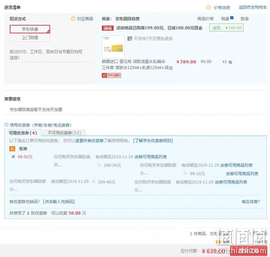Open the 可用优惠券(4) tab
Image resolution: width=270 pixels, height=257 pixels.
click(x=23, y=133)
